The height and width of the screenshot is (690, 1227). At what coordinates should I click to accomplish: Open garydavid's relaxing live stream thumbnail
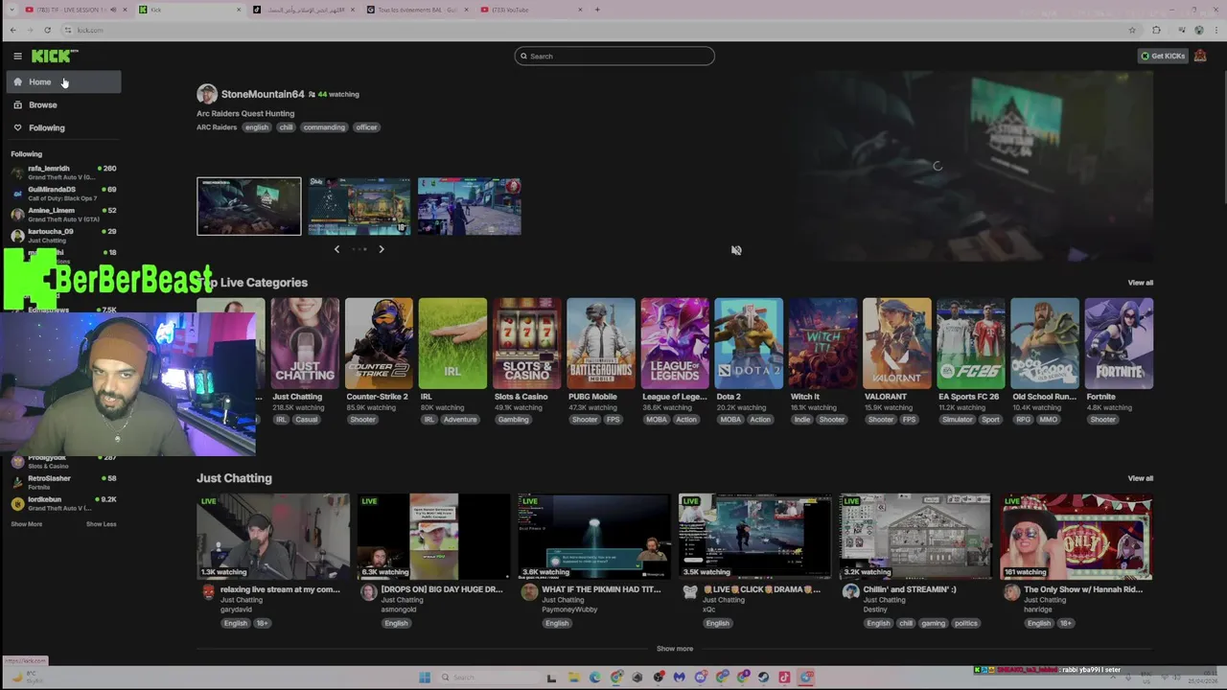click(273, 537)
